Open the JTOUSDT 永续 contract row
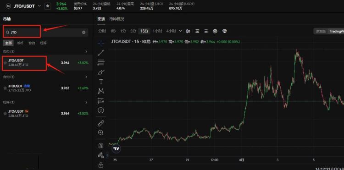 pyautogui.click(x=46, y=88)
